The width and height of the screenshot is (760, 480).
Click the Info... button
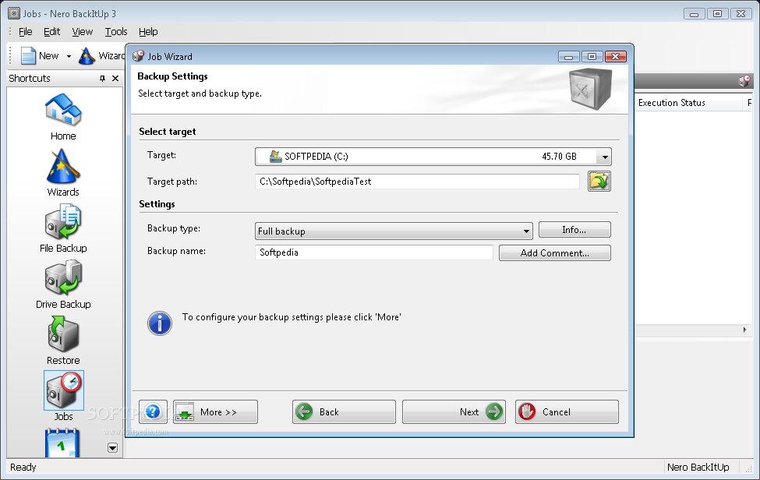tap(574, 230)
